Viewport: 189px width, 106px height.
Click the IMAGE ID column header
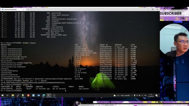[x=104, y=45]
